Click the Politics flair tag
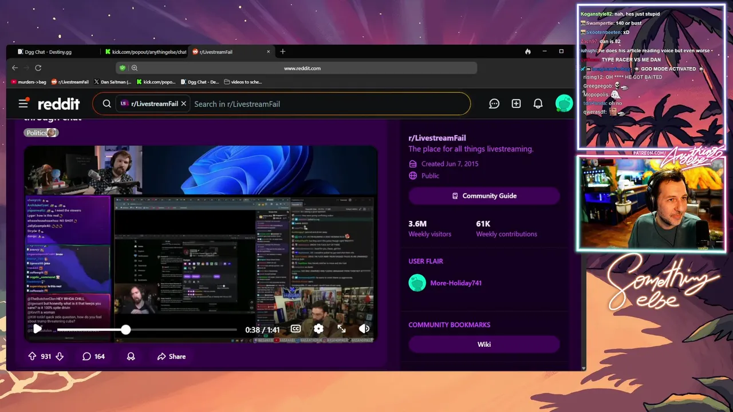This screenshot has height=412, width=733. pyautogui.click(x=41, y=133)
